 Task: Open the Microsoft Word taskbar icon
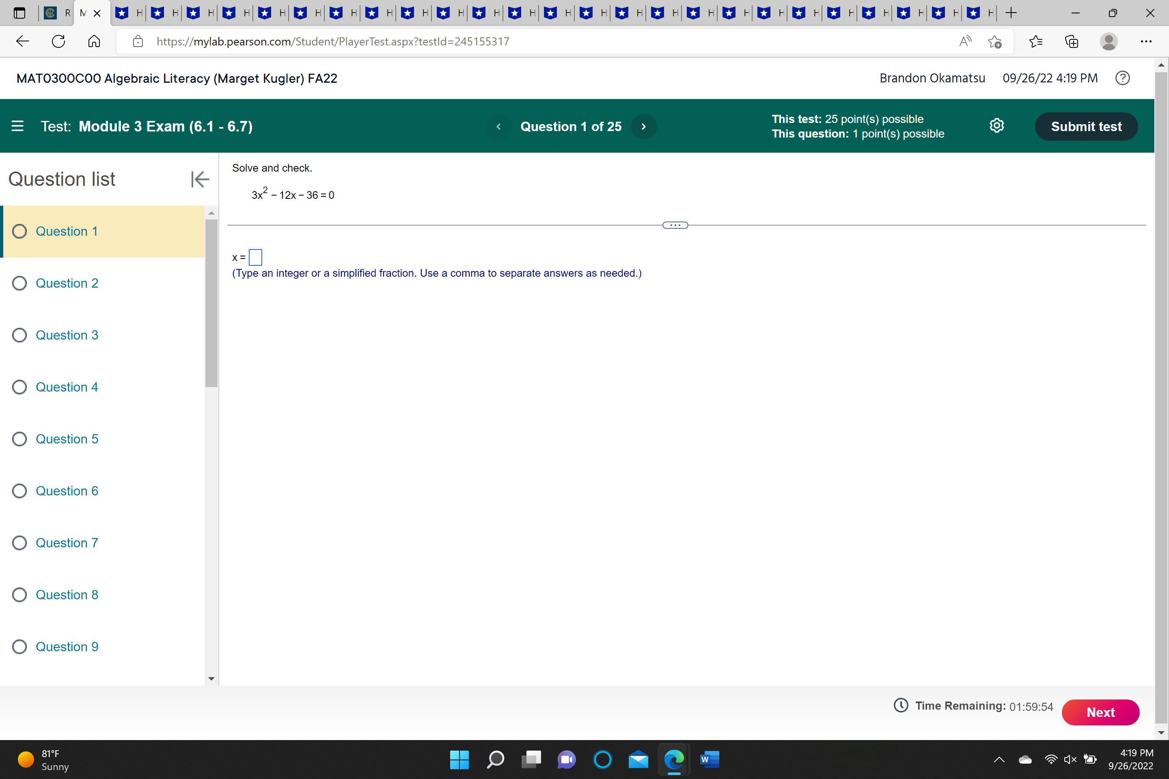pos(710,760)
